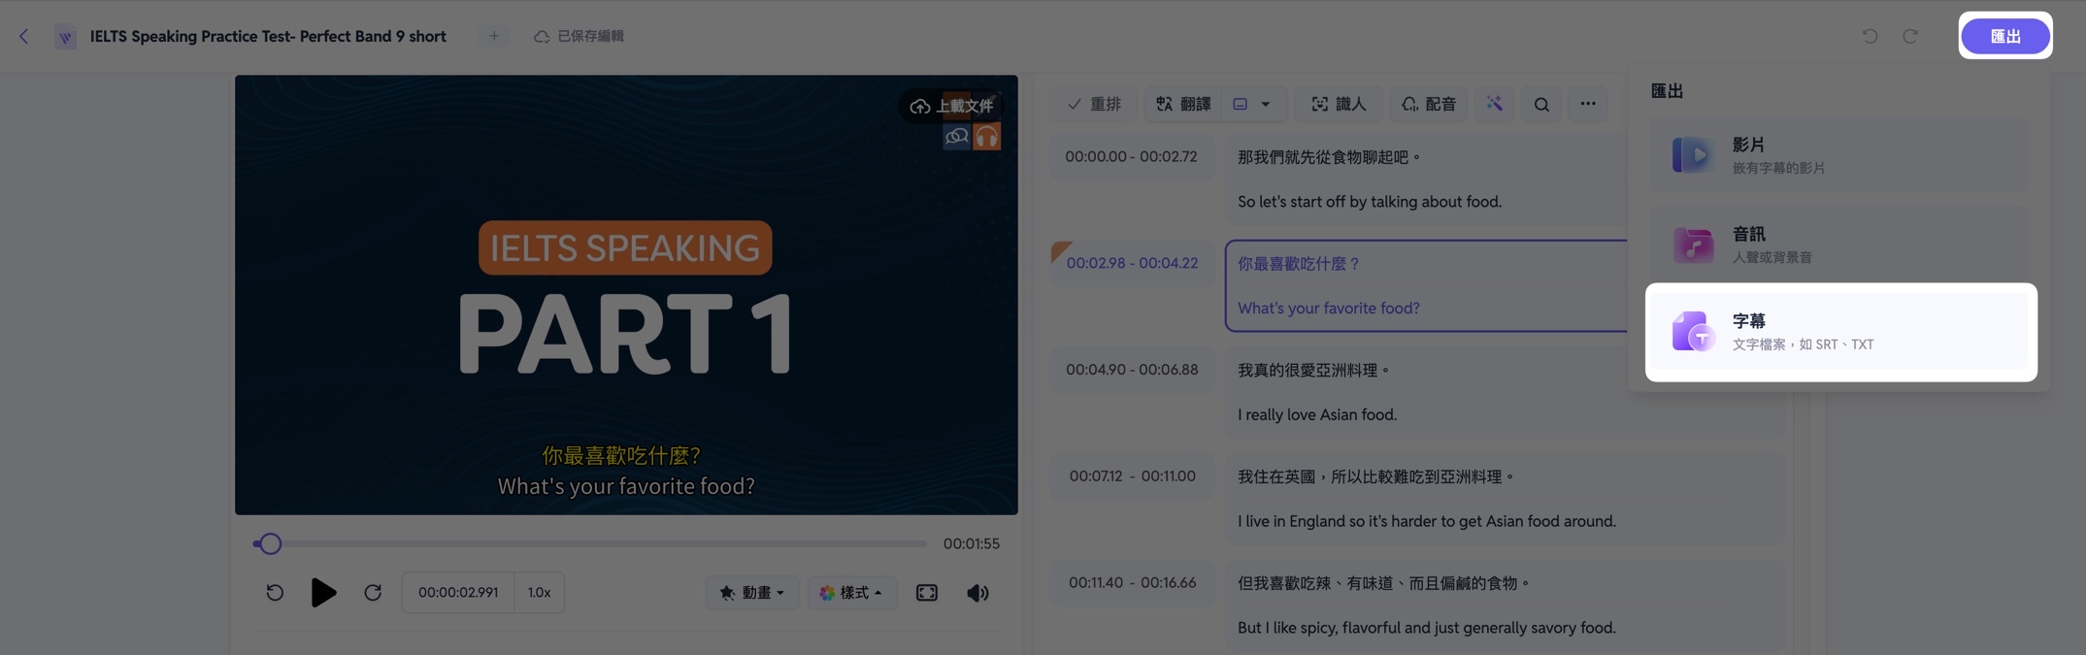Select timestamp 00:07.12 - 00:11.00

pos(1132,476)
